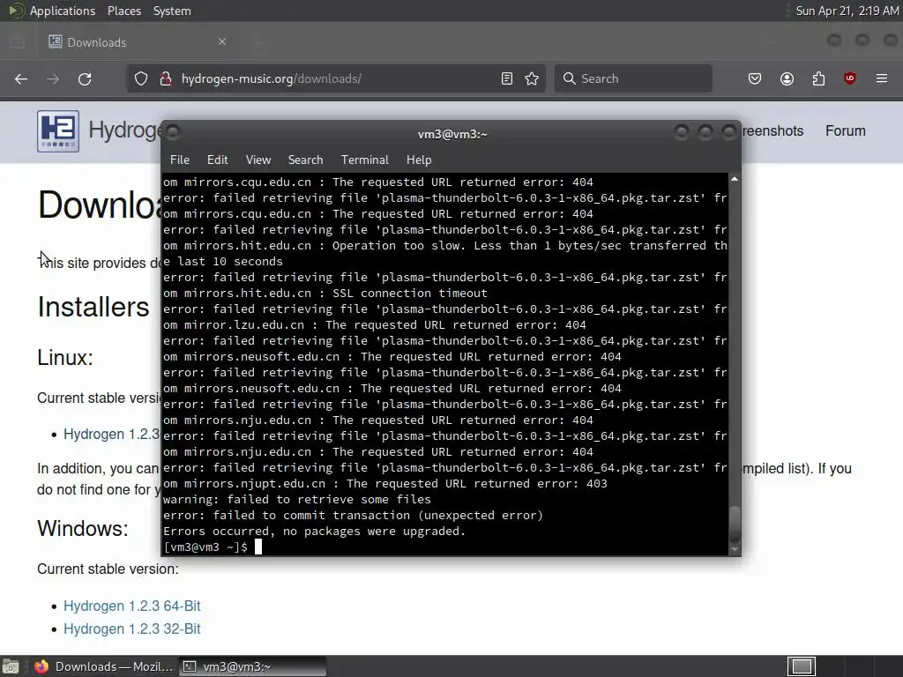903x677 pixels.
Task: Open the Forum page link
Action: click(x=846, y=131)
